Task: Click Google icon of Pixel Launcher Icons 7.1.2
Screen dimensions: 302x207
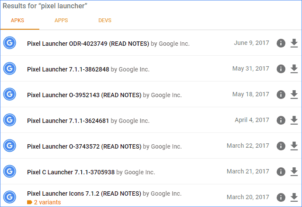Action: (x=10, y=197)
